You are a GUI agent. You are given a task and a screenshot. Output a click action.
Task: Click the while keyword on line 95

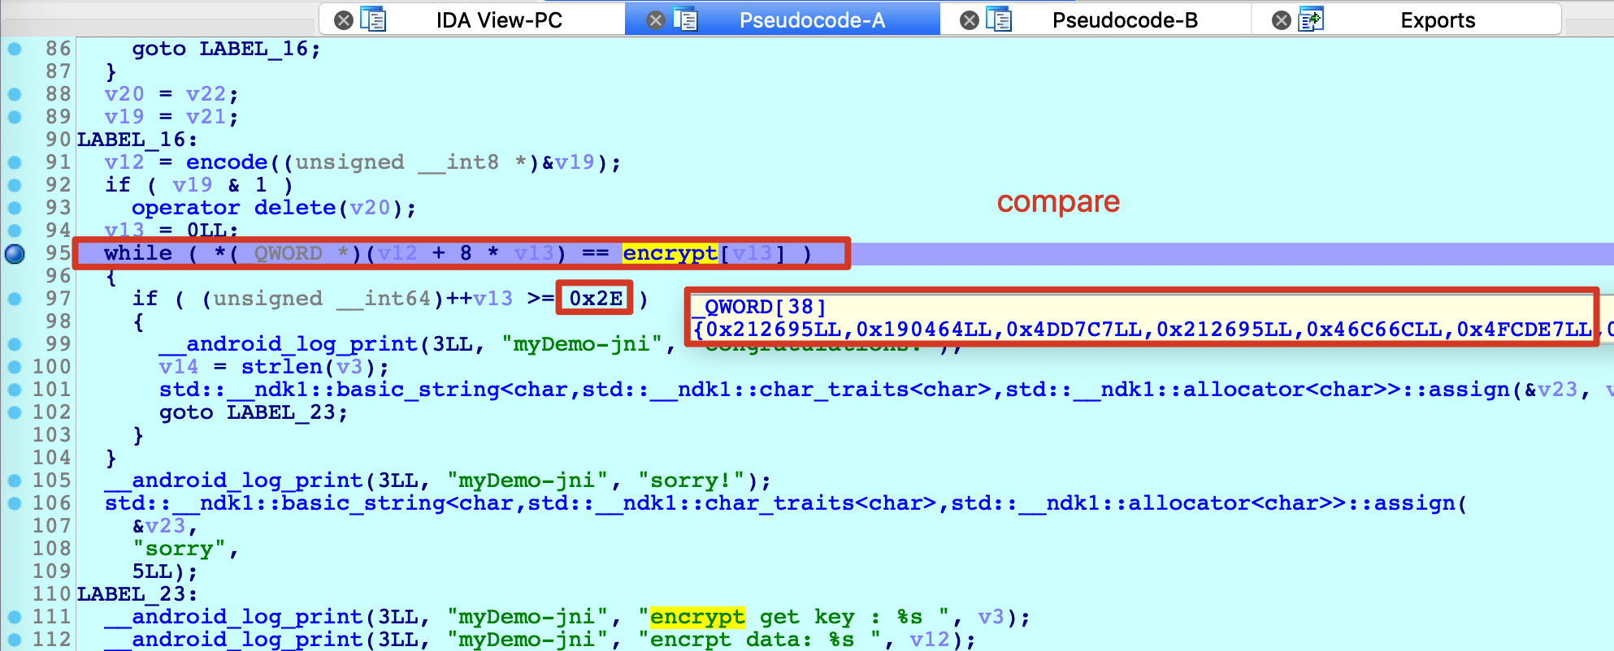point(138,253)
